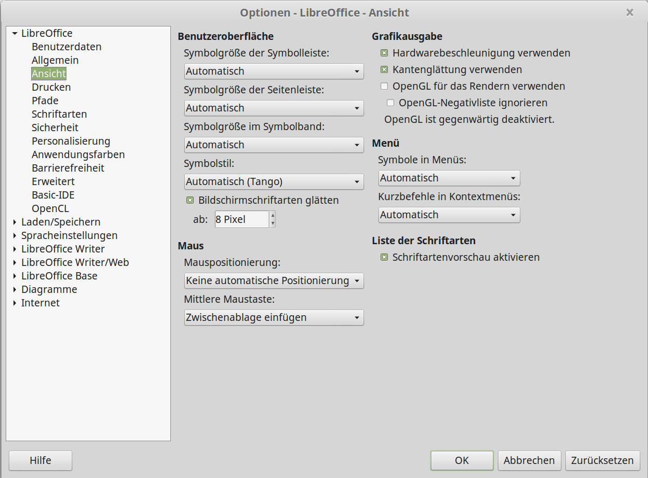Click the Zurücksetzen button
The height and width of the screenshot is (478, 648).
tap(602, 460)
